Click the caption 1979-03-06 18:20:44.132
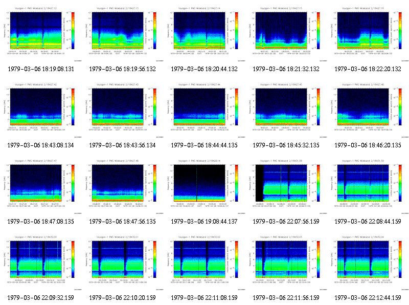The width and height of the screenshot is (409, 305). point(204,69)
